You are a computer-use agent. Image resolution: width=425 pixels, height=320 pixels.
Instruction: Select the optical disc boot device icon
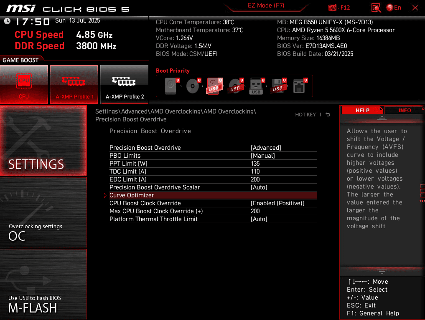(x=193, y=86)
